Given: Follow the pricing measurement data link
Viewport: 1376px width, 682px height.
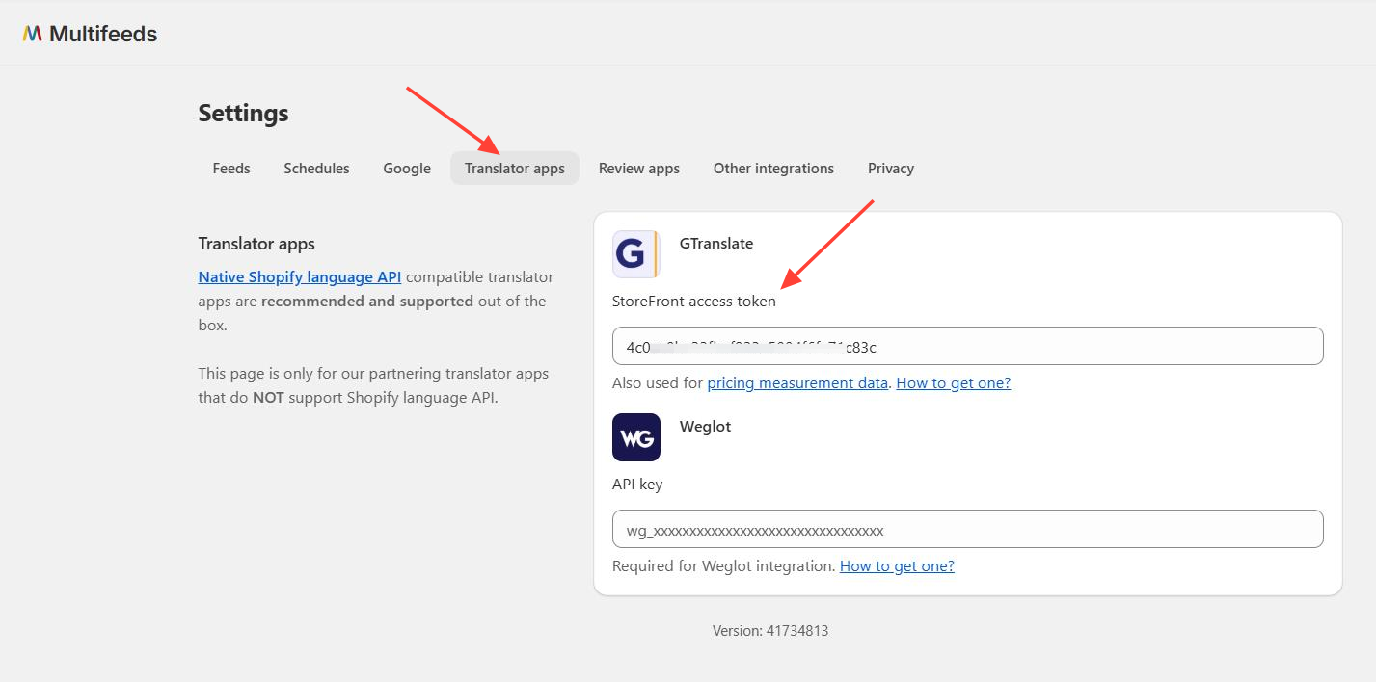Looking at the screenshot, I should [x=797, y=382].
